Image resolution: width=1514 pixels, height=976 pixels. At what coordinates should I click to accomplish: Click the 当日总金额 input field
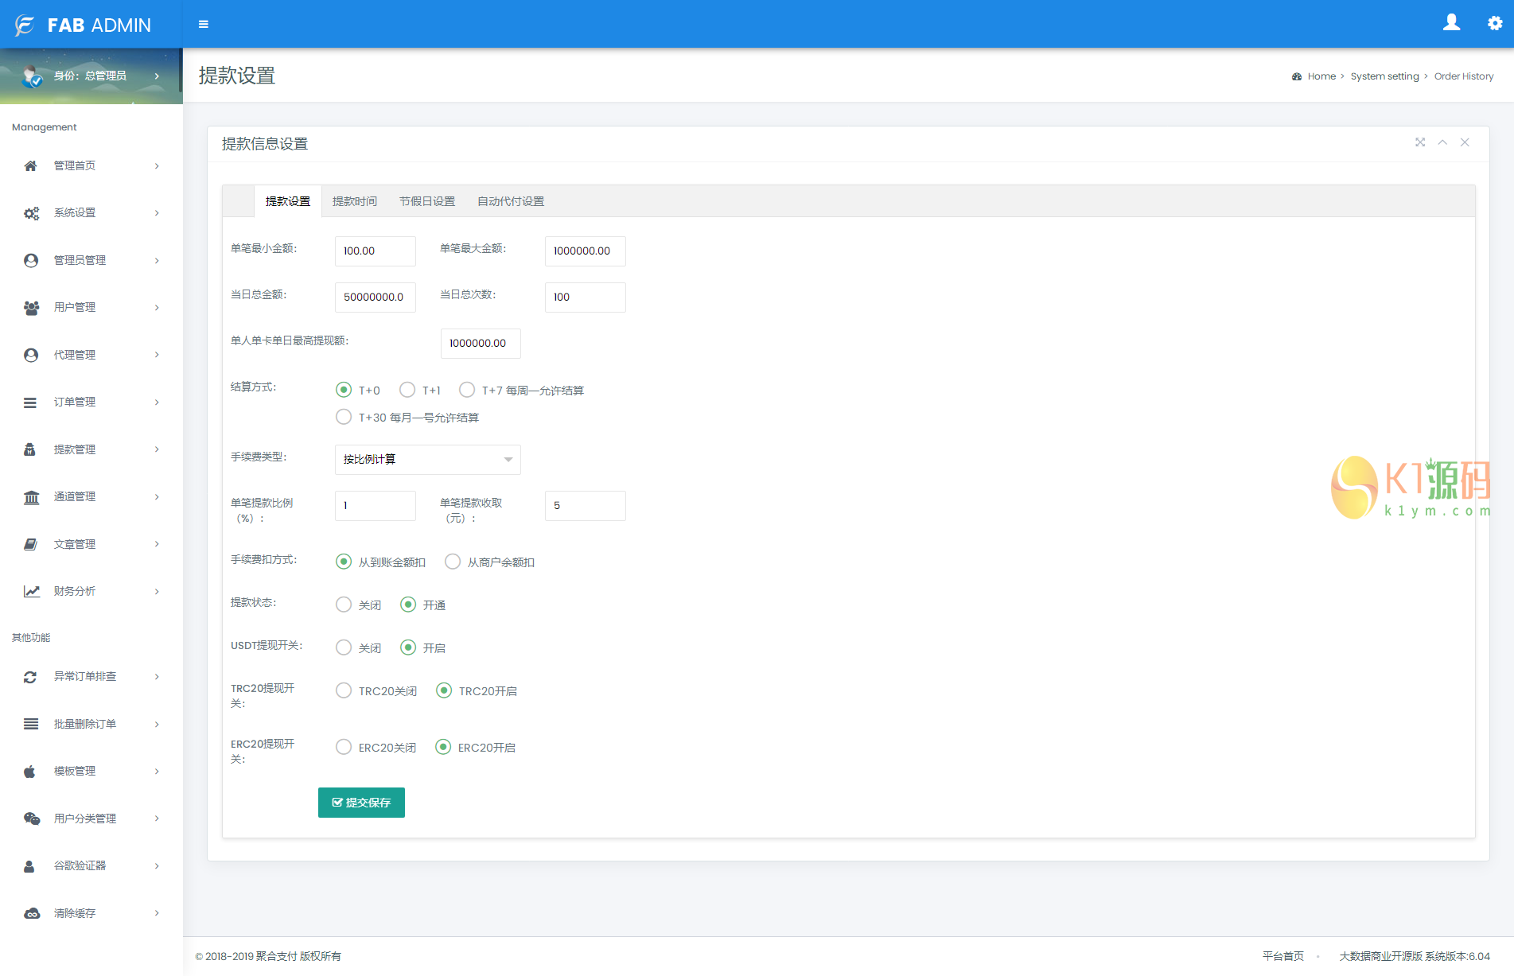(376, 297)
